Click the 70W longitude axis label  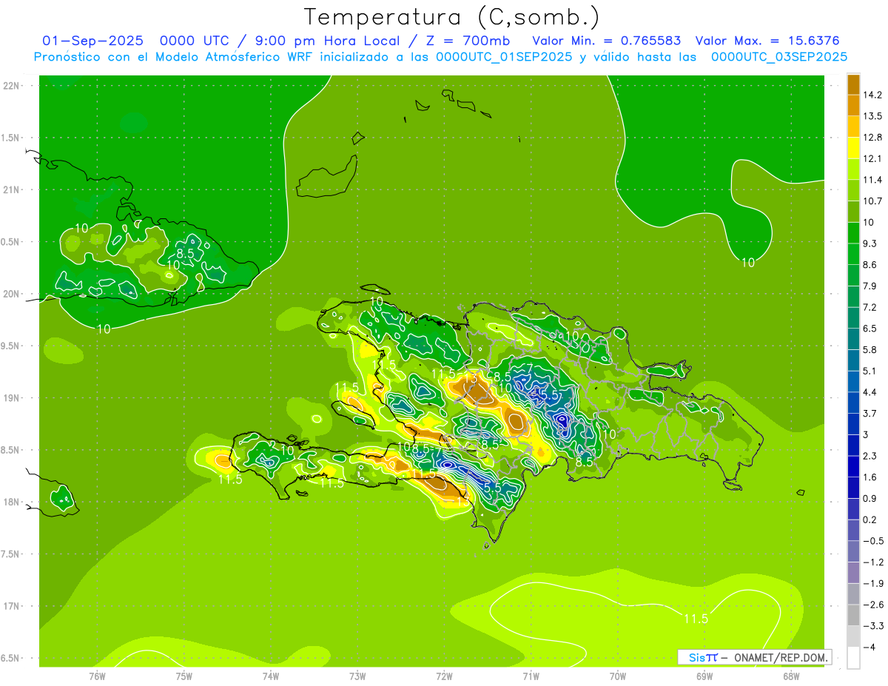click(618, 676)
